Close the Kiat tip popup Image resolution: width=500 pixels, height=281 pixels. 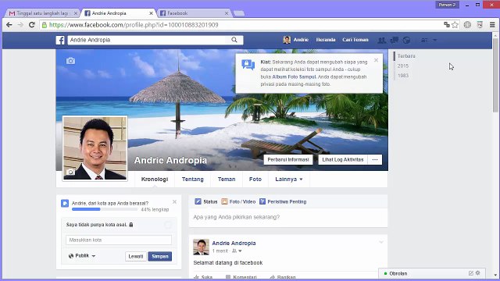pos(377,60)
